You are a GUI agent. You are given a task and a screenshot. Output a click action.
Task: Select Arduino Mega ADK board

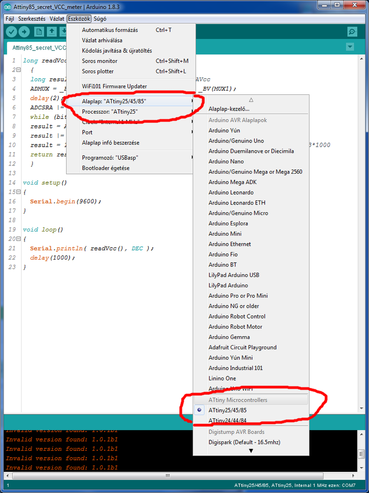tap(251, 182)
